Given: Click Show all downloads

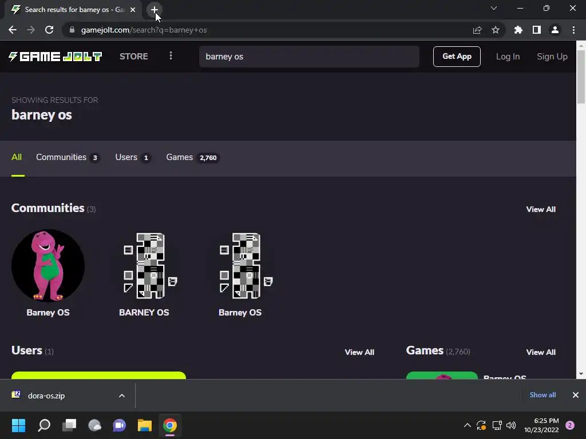Looking at the screenshot, I should 543,395.
